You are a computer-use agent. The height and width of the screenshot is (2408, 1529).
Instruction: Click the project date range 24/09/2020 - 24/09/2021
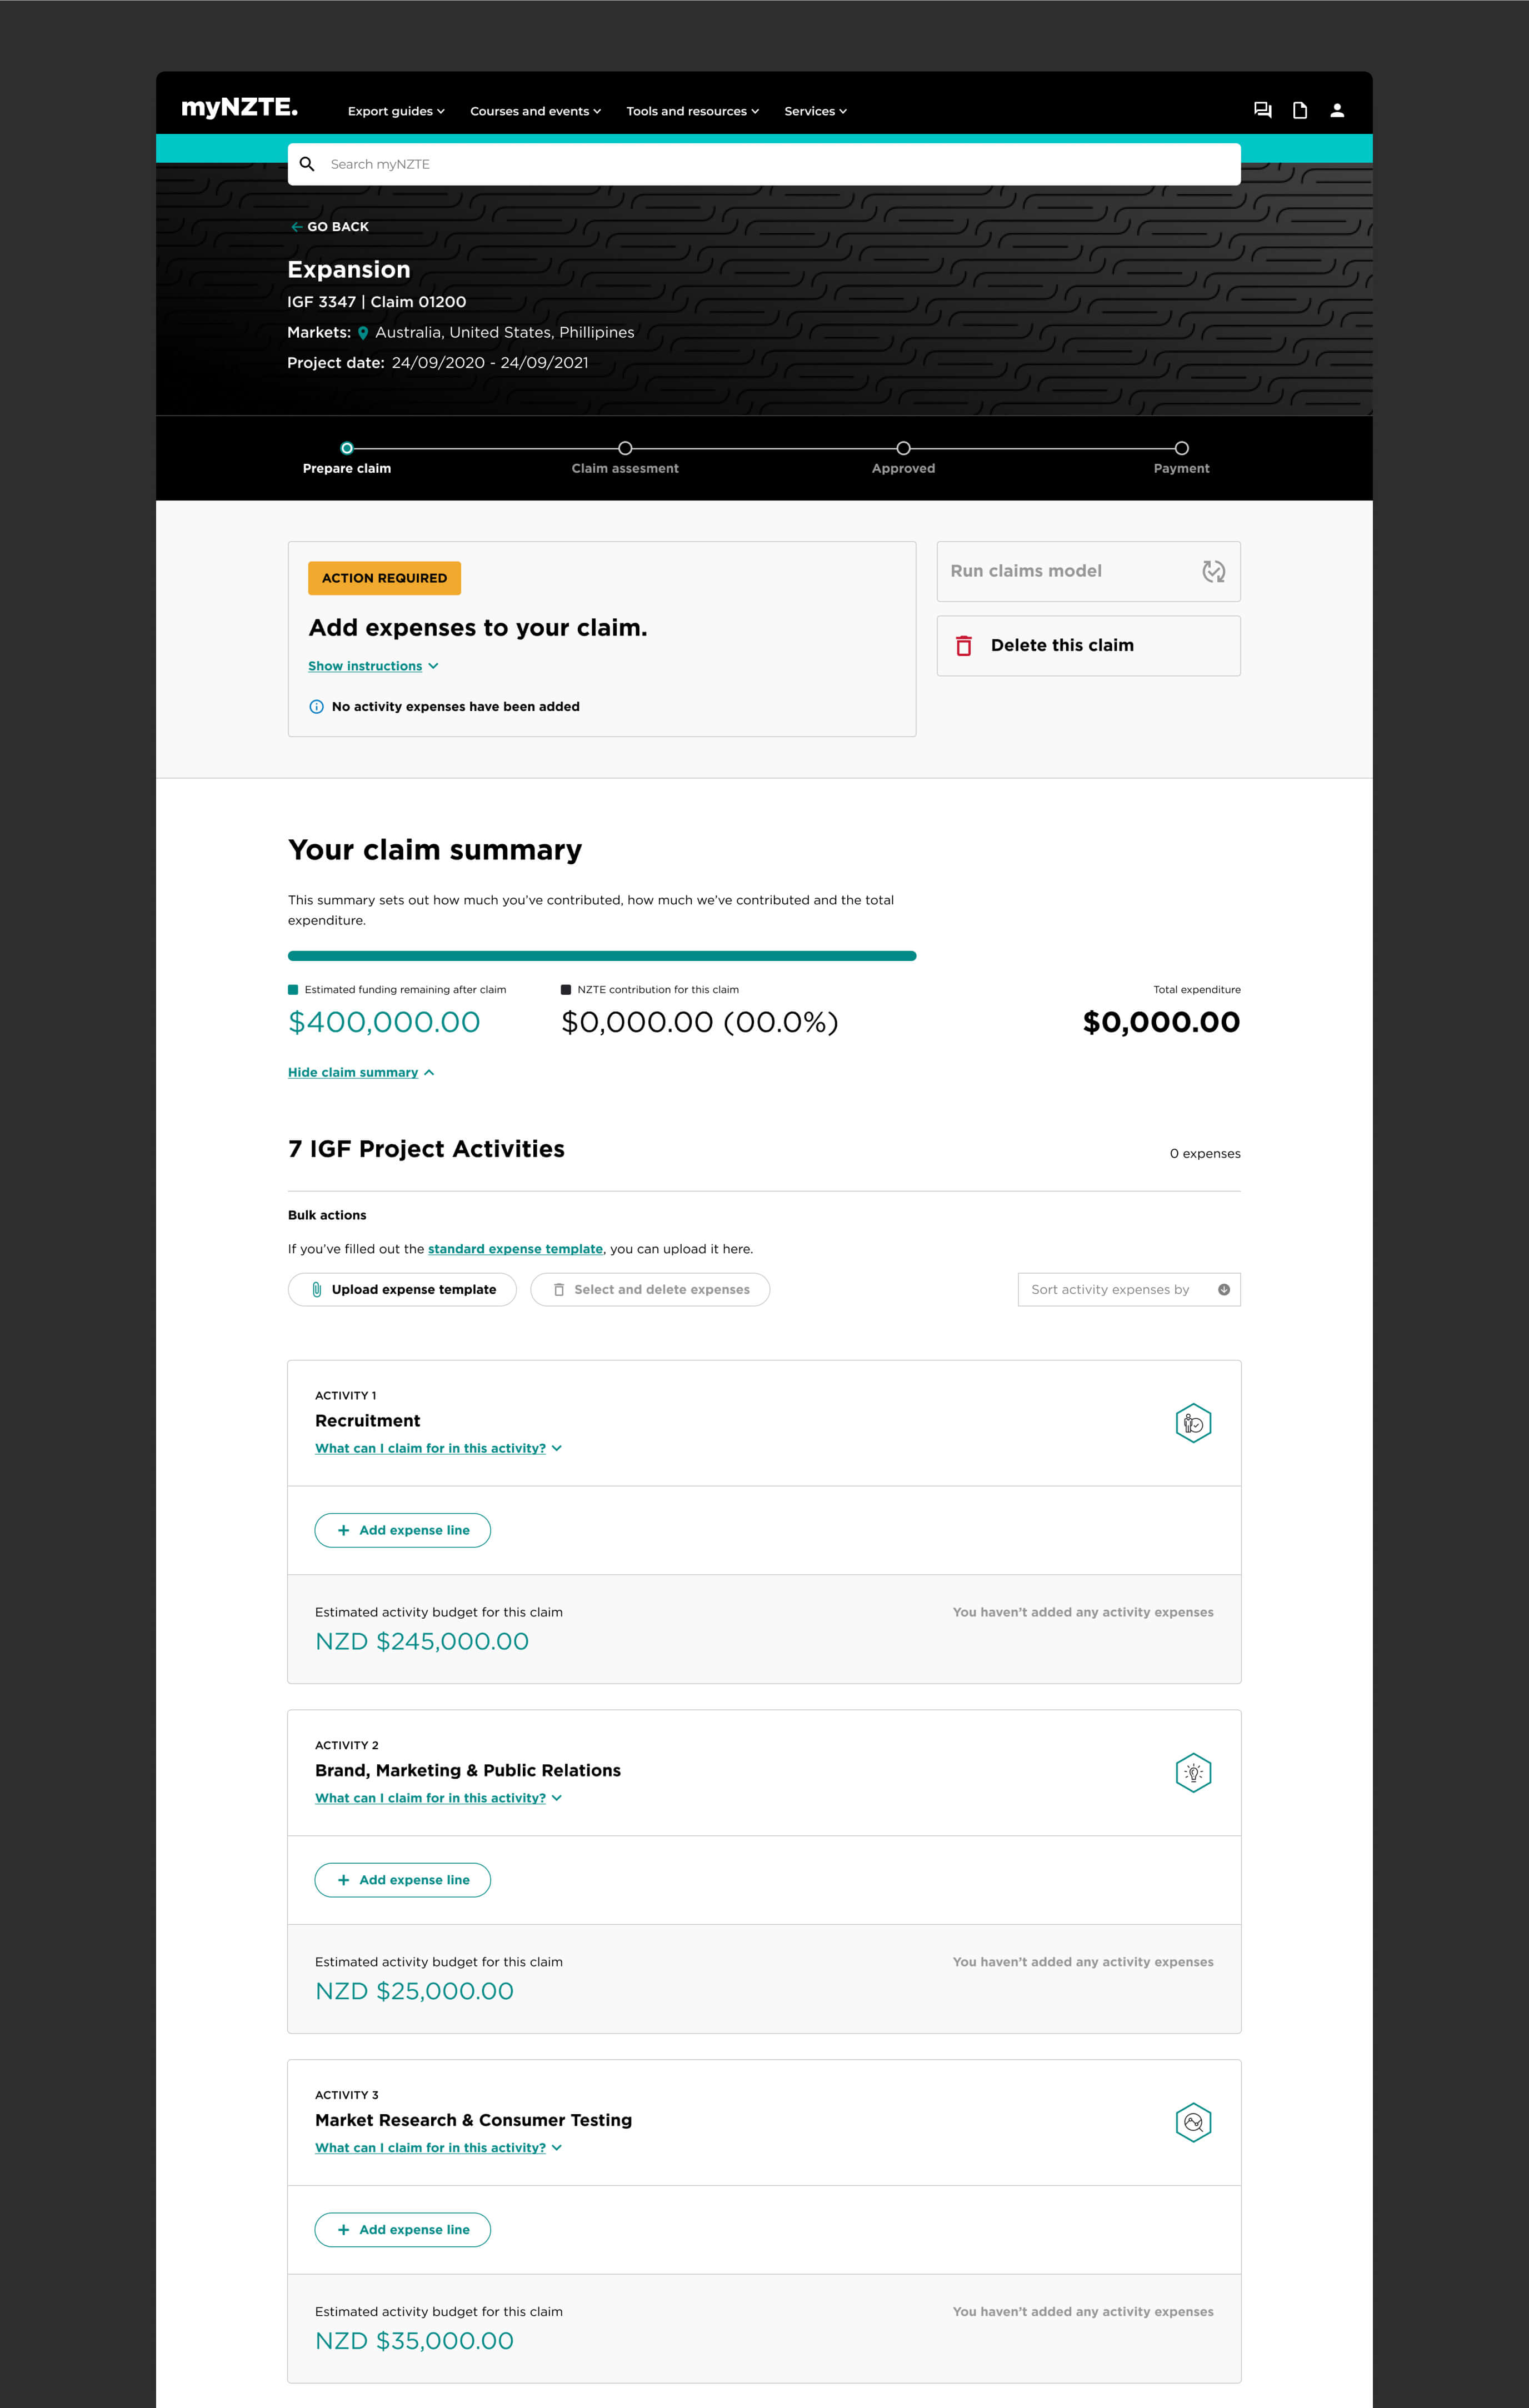point(490,363)
